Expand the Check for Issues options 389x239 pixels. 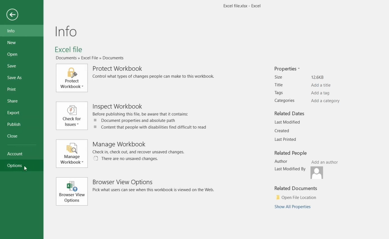point(77,124)
